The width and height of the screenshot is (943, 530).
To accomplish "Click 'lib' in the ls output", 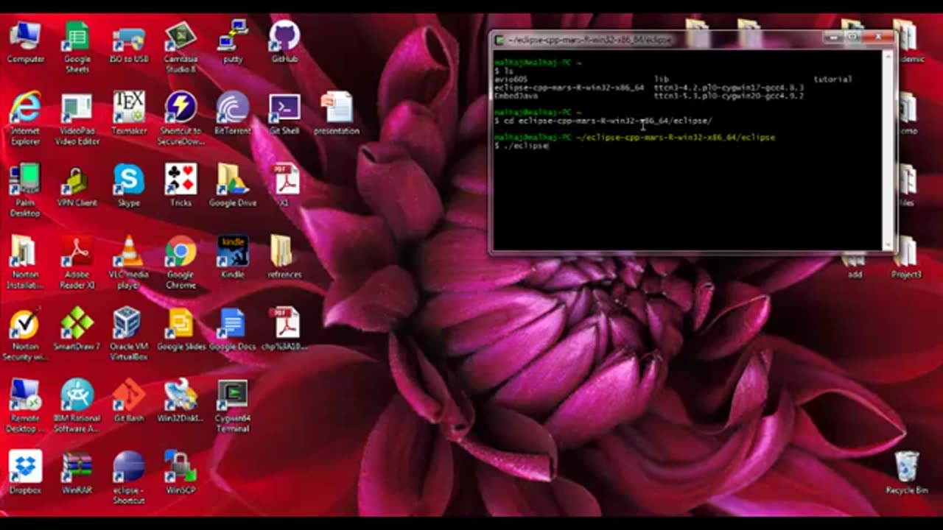I will [661, 79].
